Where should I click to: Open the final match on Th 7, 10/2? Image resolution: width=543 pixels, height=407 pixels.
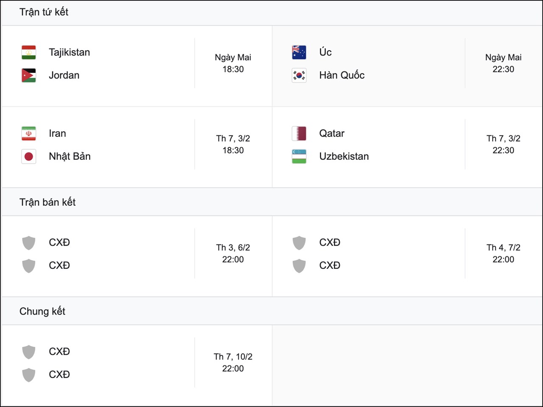point(233,362)
